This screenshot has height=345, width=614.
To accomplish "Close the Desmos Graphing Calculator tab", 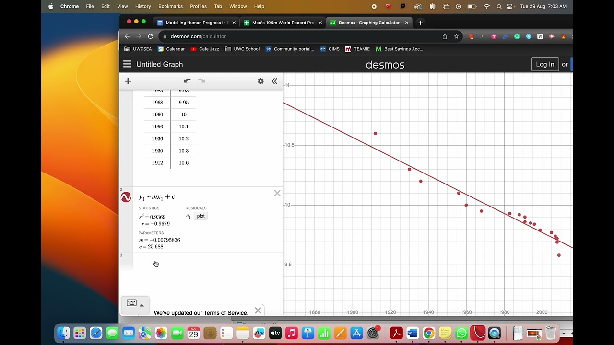I will [407, 23].
